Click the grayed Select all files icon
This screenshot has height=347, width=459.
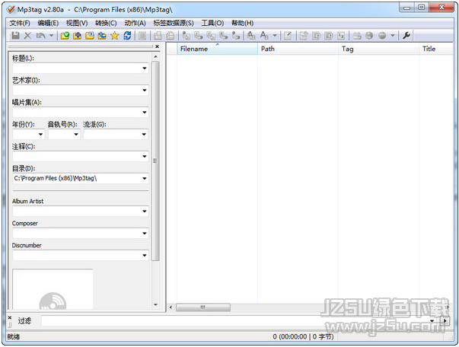[142, 36]
